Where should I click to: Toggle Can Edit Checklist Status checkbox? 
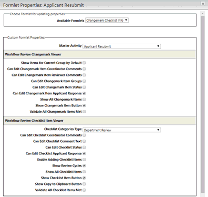[84, 147]
